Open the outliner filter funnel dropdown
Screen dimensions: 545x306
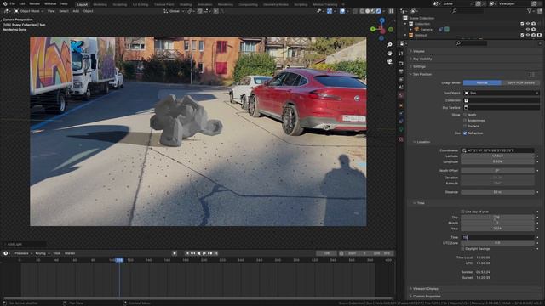point(531,11)
